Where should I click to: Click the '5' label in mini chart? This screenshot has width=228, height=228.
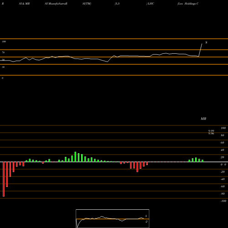point(146,216)
